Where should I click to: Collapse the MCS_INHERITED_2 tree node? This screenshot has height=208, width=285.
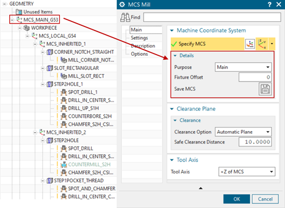click(35, 133)
